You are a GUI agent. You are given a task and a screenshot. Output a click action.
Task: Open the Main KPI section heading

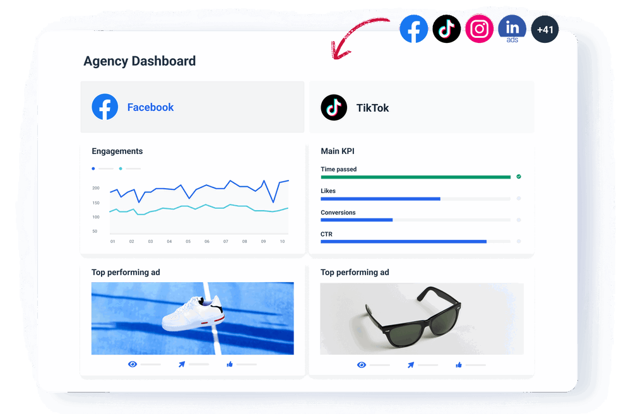[x=337, y=151]
